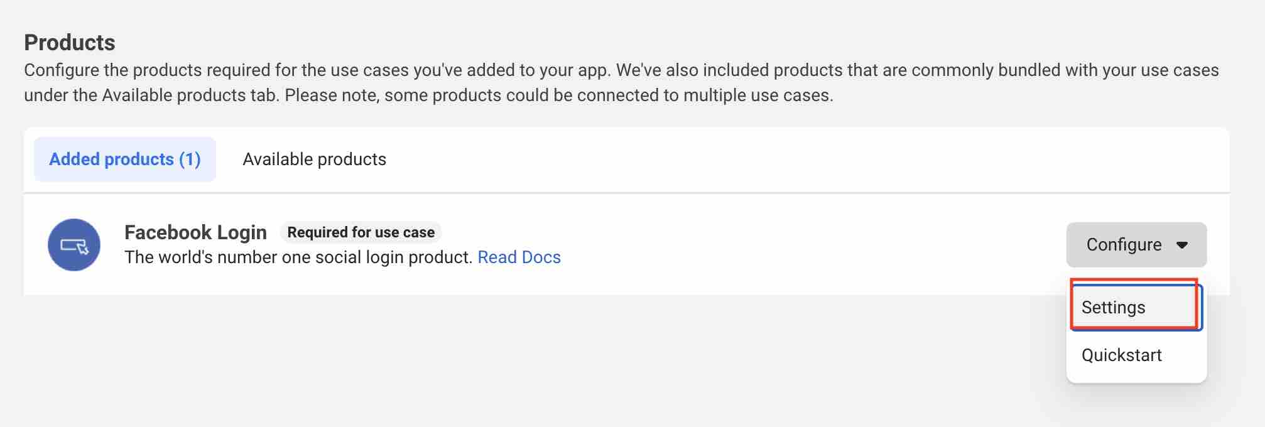The width and height of the screenshot is (1265, 427).
Task: Follow the Read Docs link
Action: click(519, 257)
